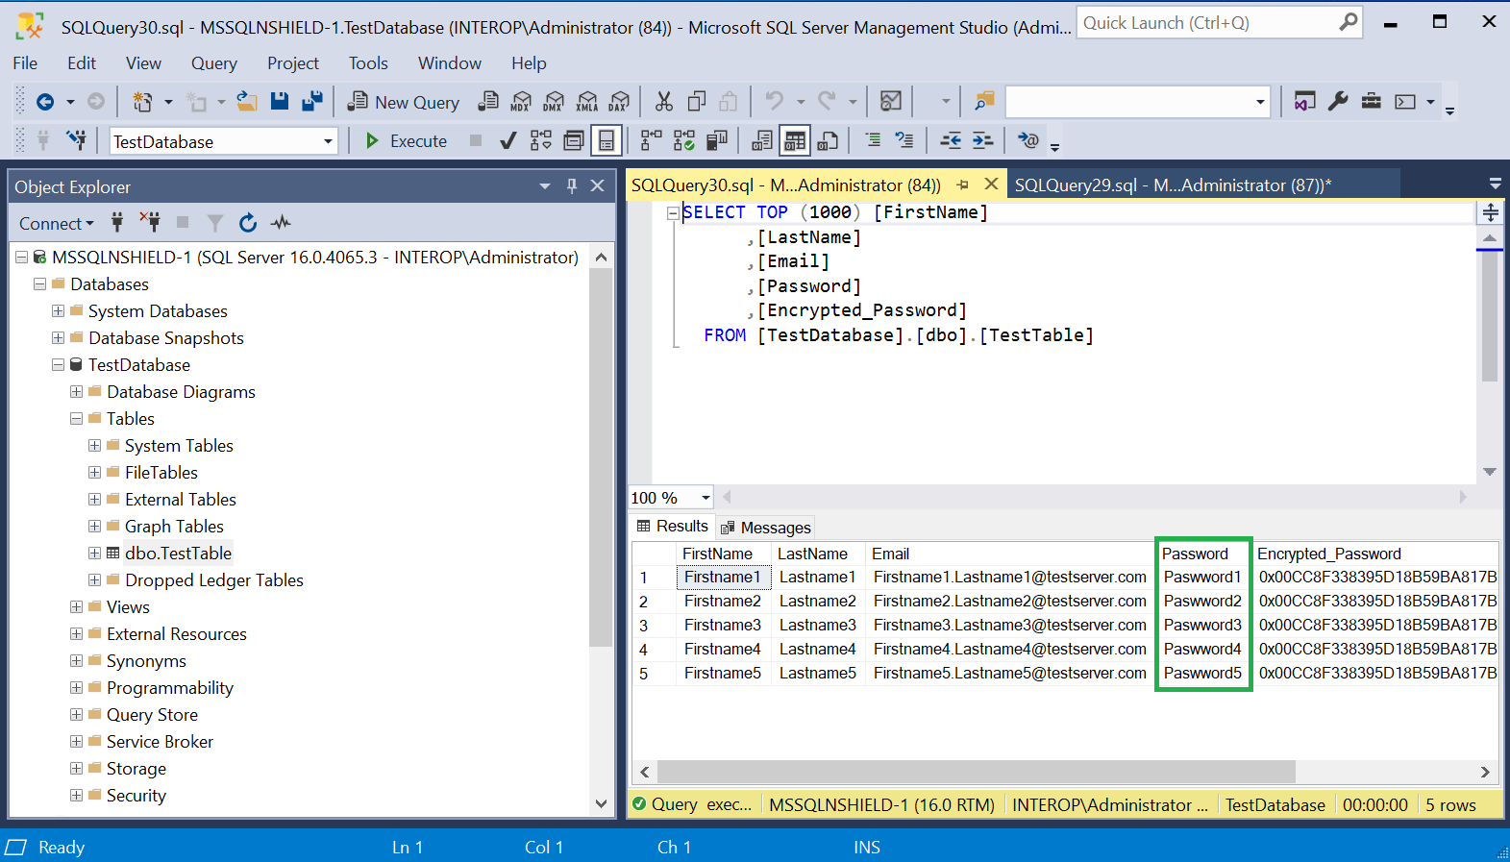Click the Copy icon in the toolbar
Viewport: 1510px width, 862px height.
pos(697,101)
